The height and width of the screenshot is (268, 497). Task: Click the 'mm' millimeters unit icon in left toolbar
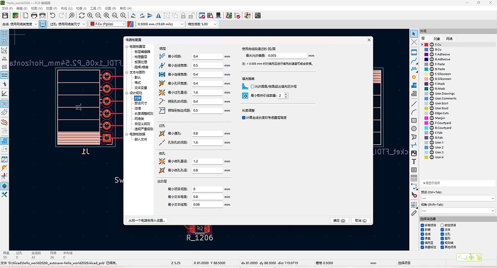click(x=4, y=75)
